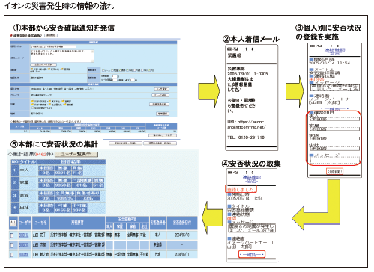This screenshot has height=272, width=374.
Task: Click the yellow arrow pointing to step ②
Action: pos(209,91)
